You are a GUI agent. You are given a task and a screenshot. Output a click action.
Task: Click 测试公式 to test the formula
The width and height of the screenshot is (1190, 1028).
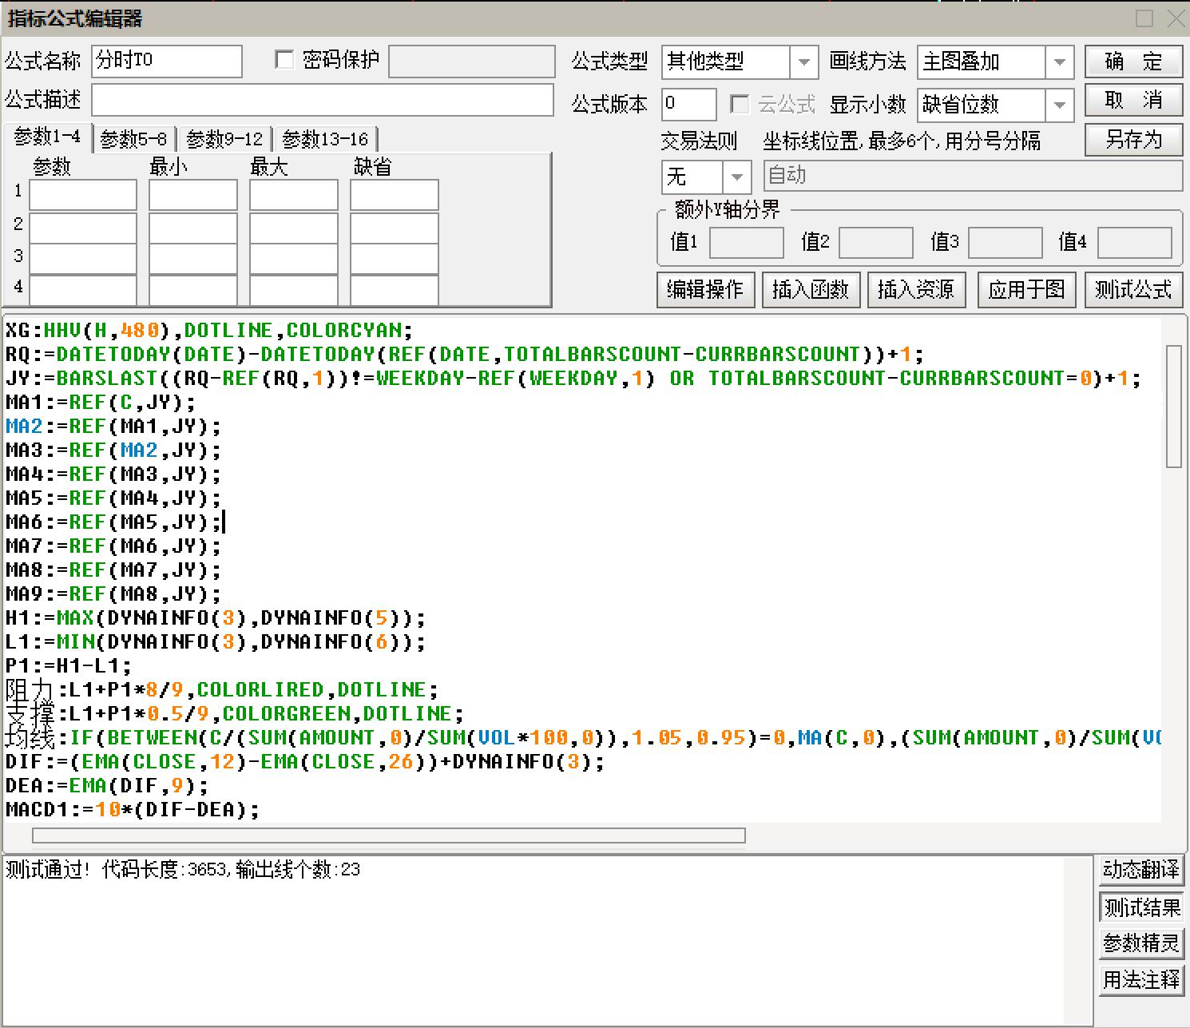coord(1133,290)
